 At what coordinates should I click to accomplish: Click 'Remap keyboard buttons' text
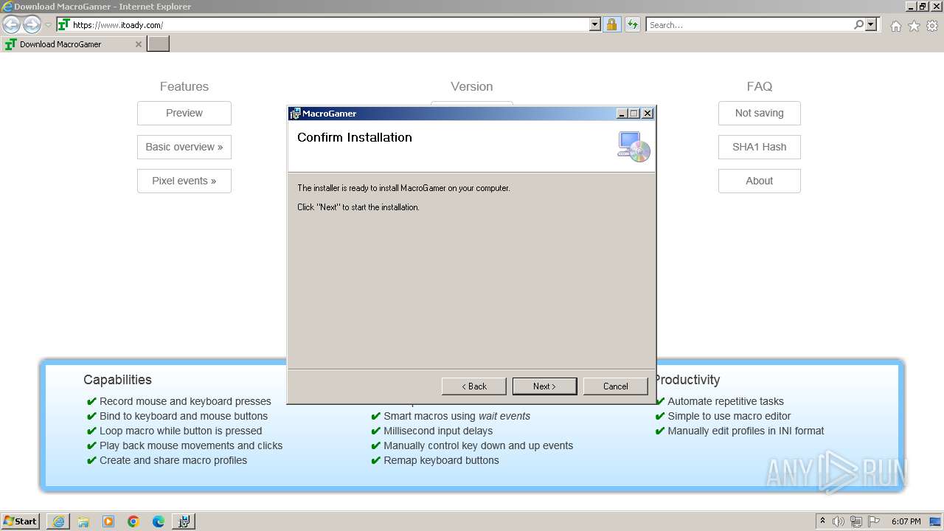(441, 460)
